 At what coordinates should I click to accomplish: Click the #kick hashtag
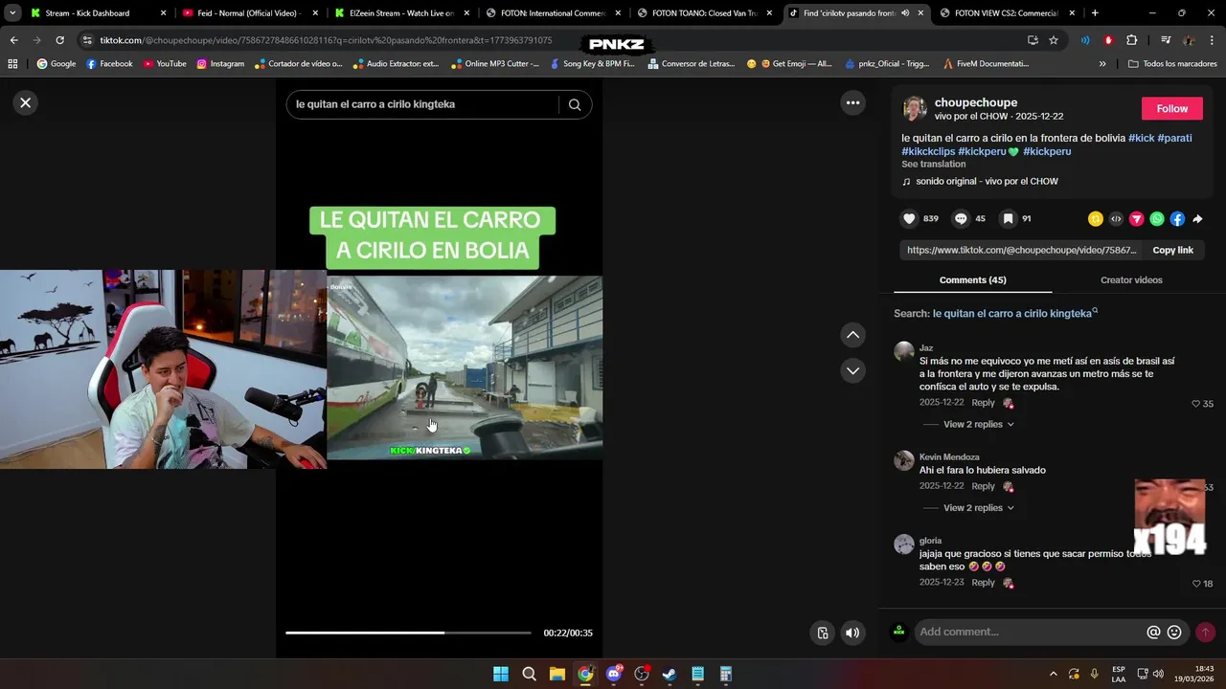coord(1141,138)
